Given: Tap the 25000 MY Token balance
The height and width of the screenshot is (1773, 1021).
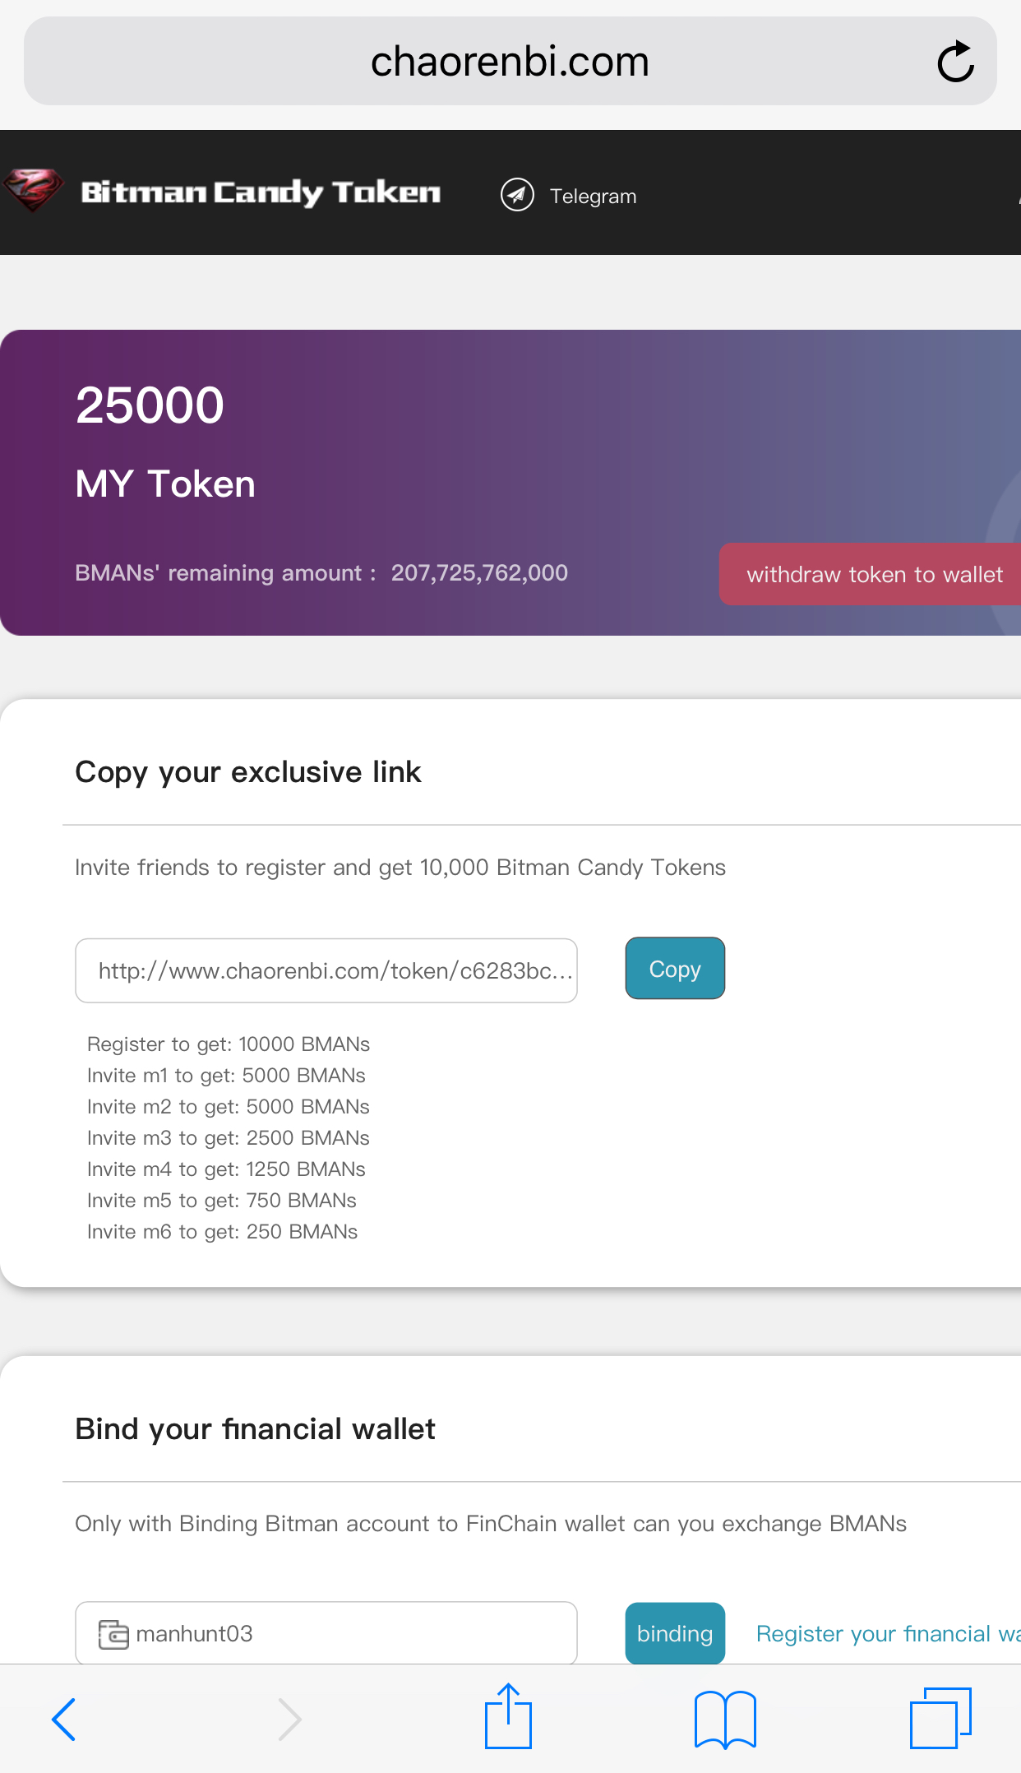Looking at the screenshot, I should pos(150,405).
